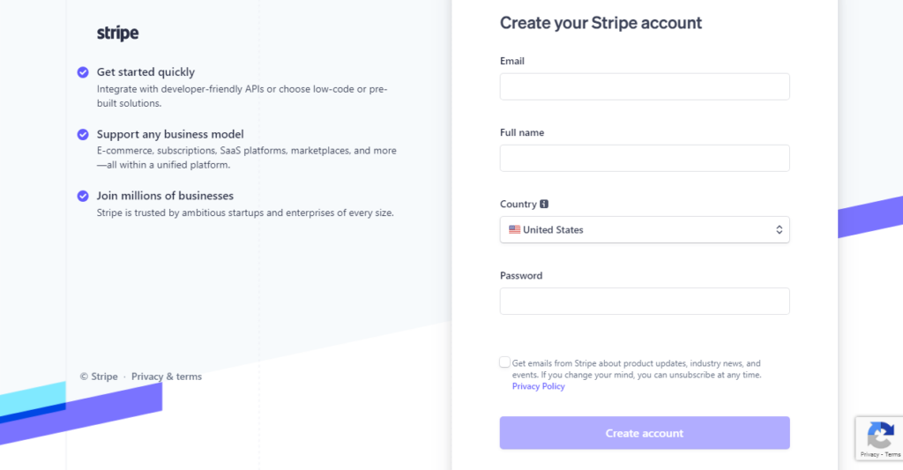Focus the Password input field
This screenshot has height=470, width=903.
tap(645, 302)
